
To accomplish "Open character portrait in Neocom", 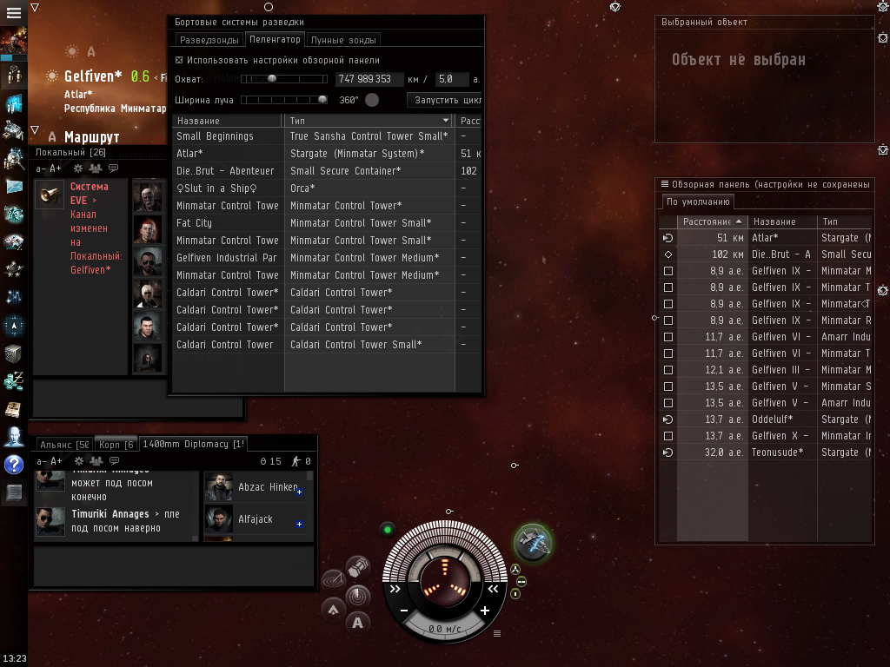I will (x=14, y=42).
